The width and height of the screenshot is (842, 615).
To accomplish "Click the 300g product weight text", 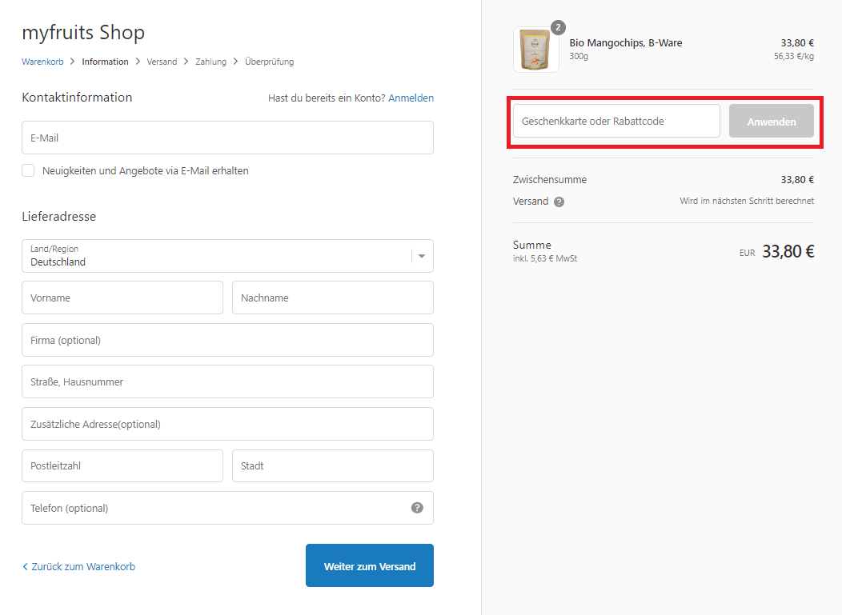I will (x=579, y=56).
